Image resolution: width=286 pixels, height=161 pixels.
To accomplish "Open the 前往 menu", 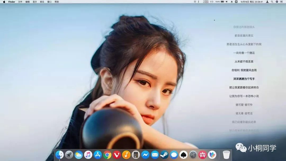I will coord(42,2).
